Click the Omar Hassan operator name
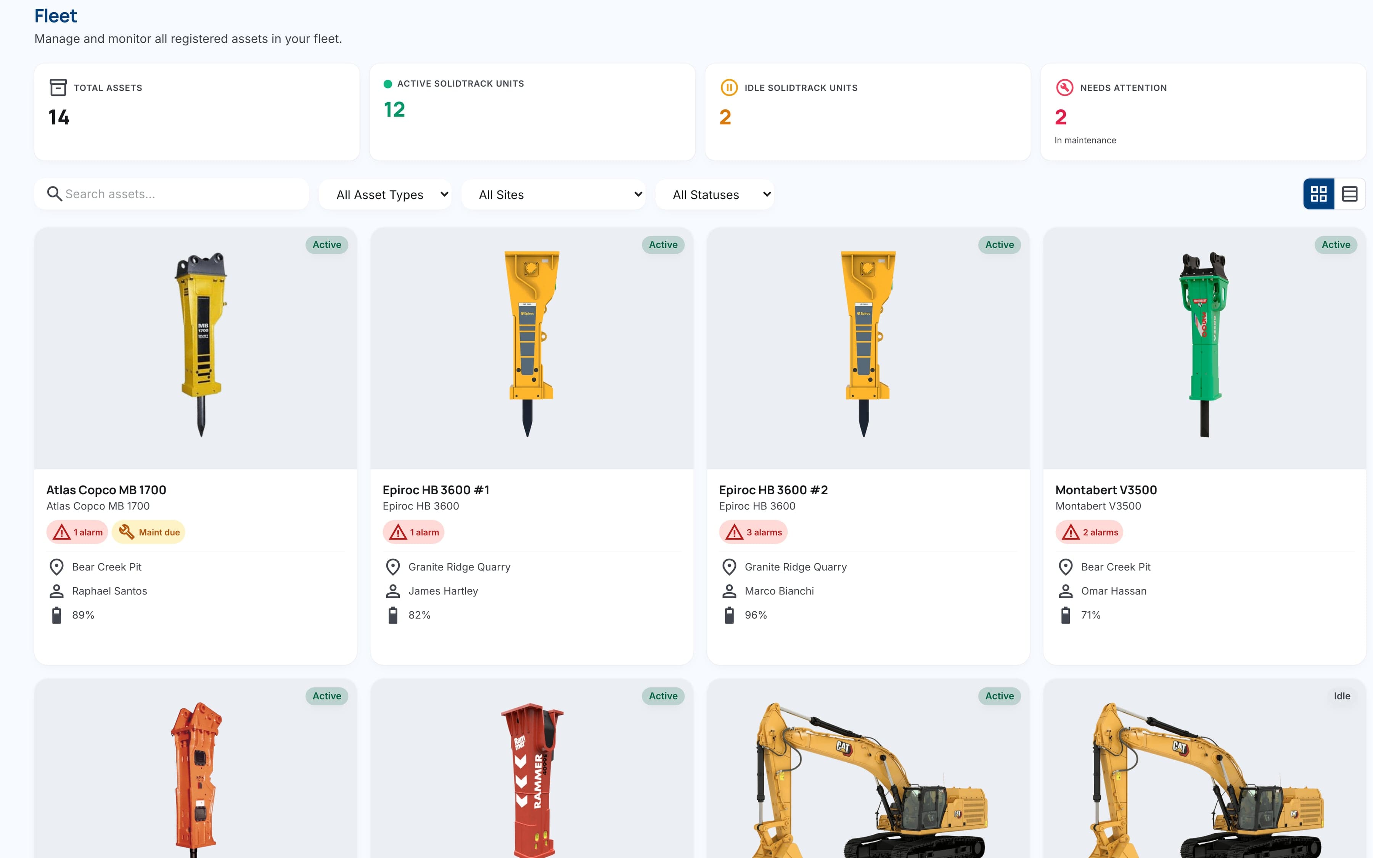The height and width of the screenshot is (858, 1373). coord(1114,591)
